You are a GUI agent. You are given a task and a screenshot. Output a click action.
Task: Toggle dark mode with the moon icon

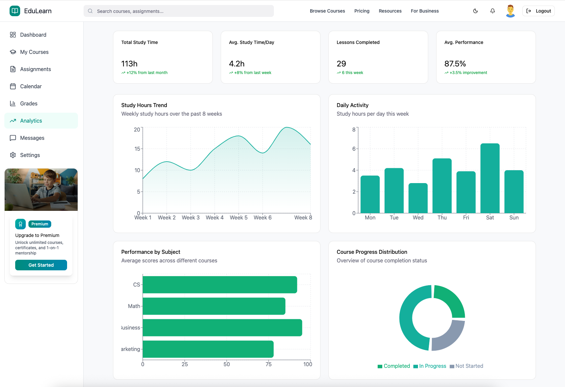[x=475, y=11]
